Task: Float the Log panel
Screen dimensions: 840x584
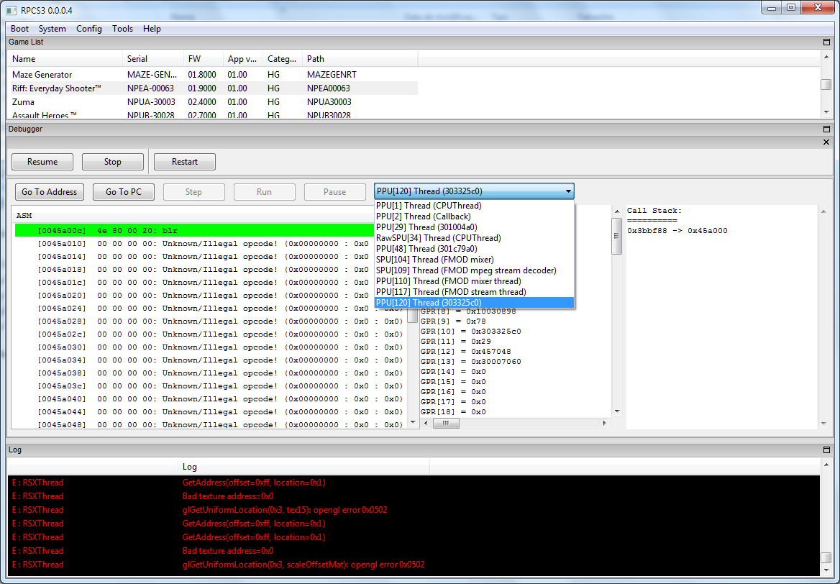Action: [x=826, y=450]
